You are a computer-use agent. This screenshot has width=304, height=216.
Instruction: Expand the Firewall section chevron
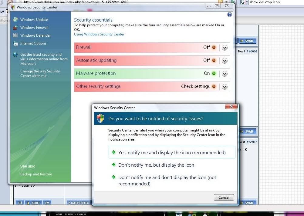point(225,48)
